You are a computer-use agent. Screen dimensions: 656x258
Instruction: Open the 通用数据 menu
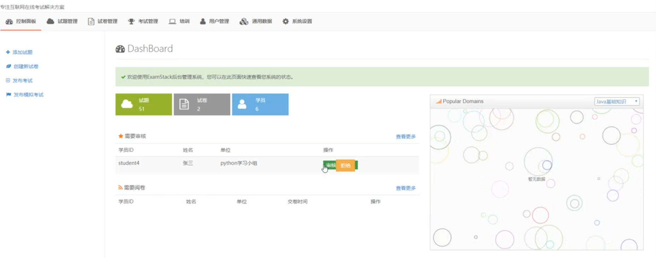(256, 22)
